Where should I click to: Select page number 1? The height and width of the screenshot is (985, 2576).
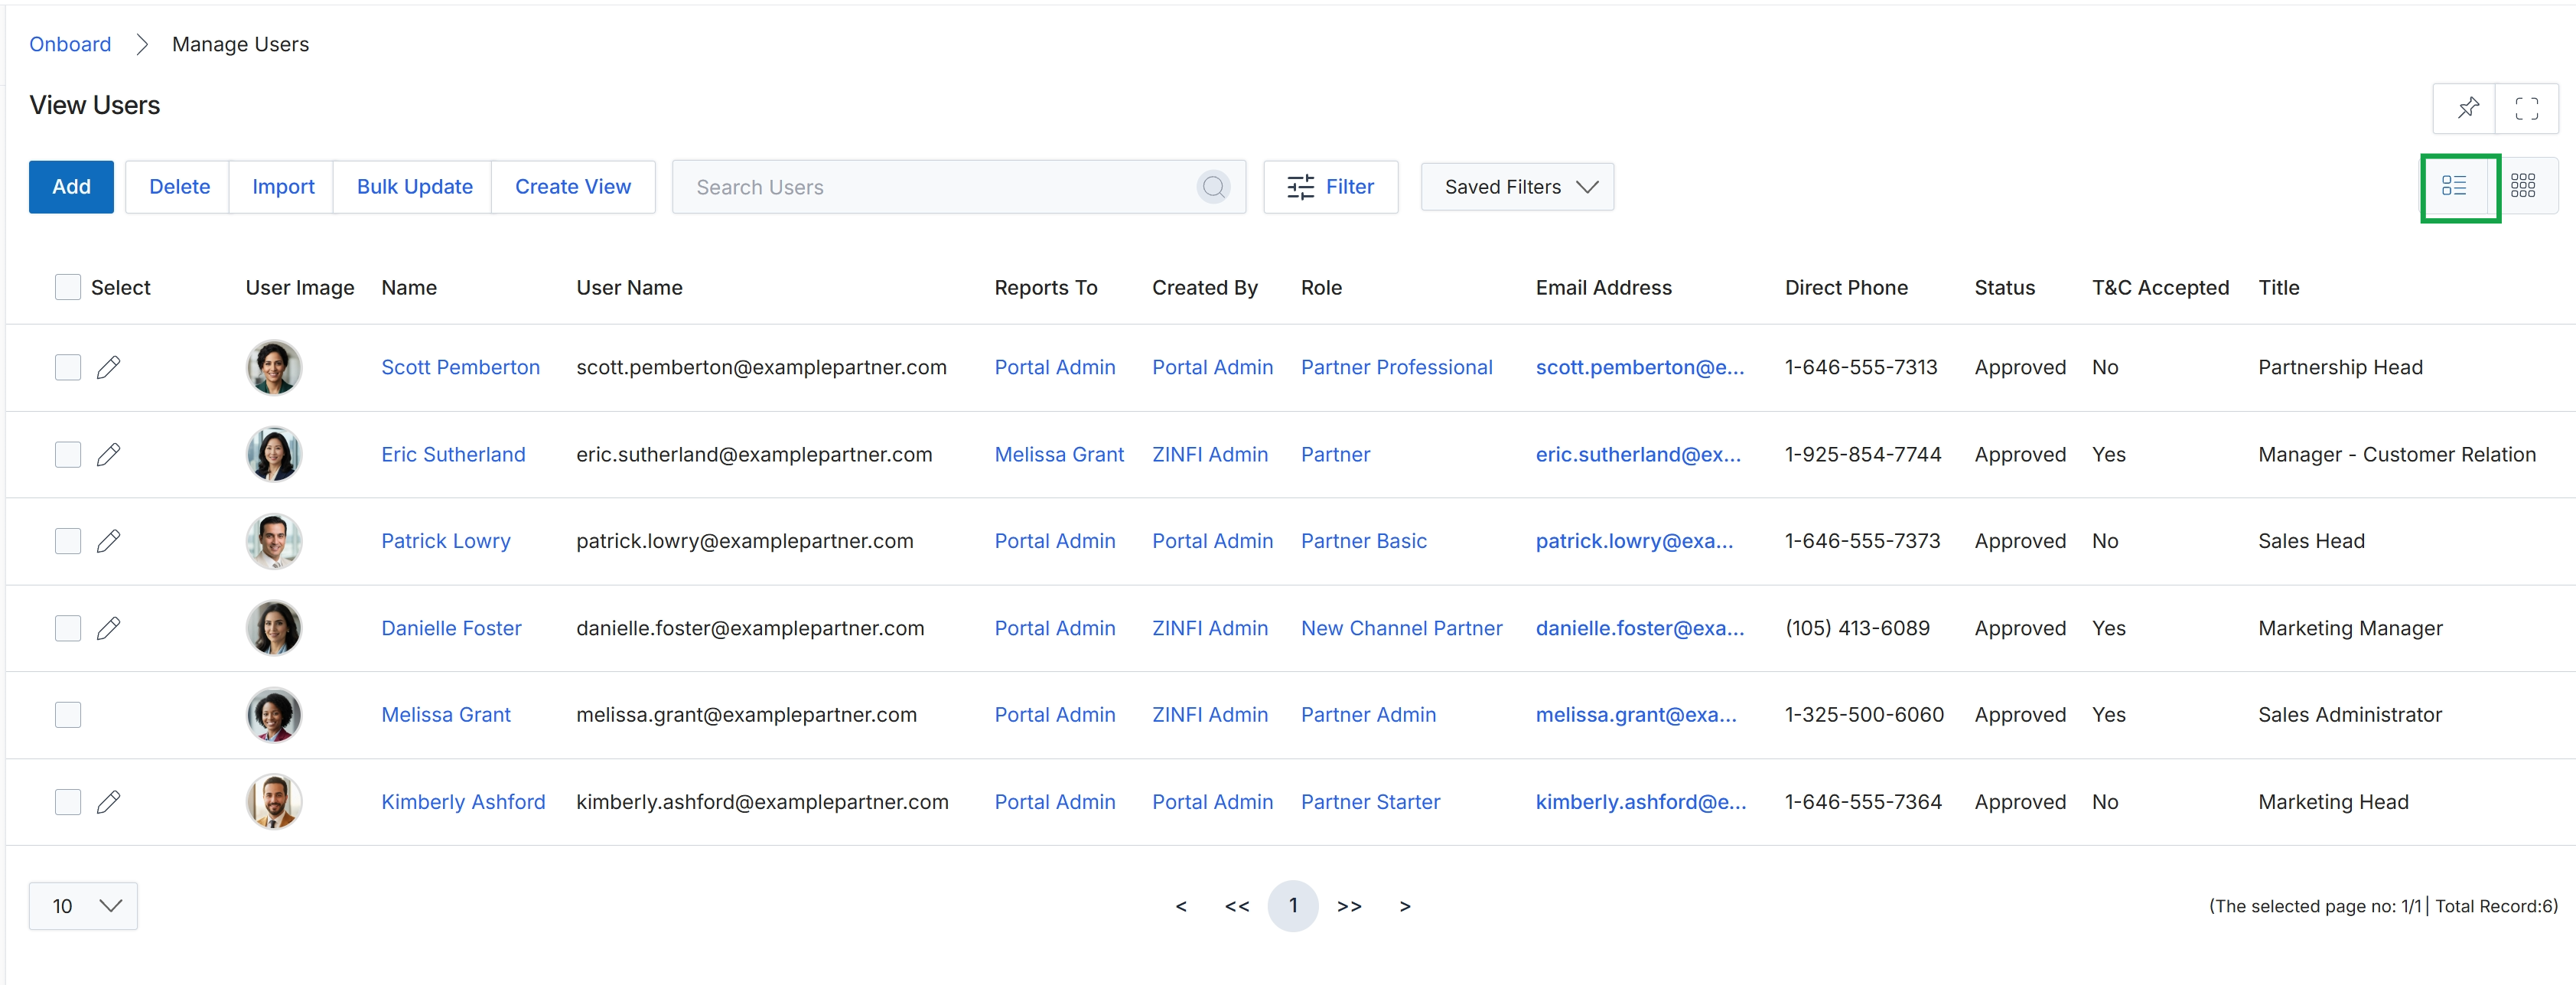[1293, 906]
